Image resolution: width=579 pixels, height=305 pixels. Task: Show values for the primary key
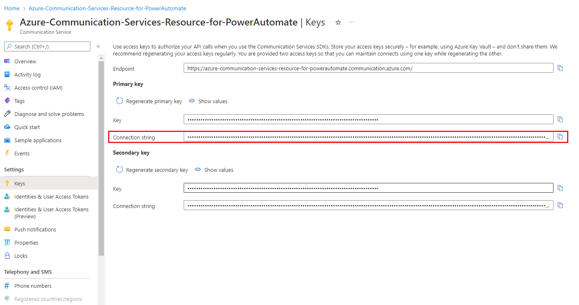(208, 101)
